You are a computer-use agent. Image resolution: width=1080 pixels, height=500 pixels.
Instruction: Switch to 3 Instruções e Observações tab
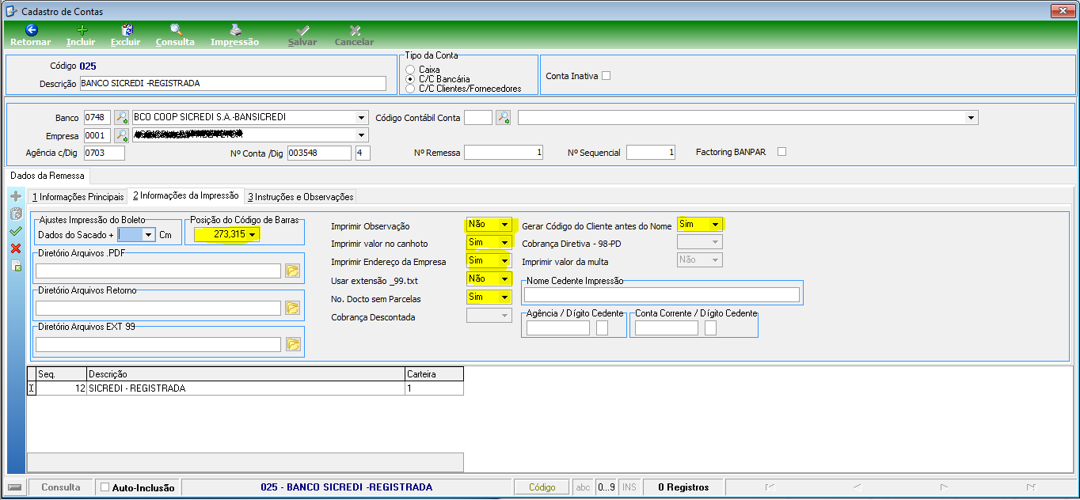click(x=300, y=196)
